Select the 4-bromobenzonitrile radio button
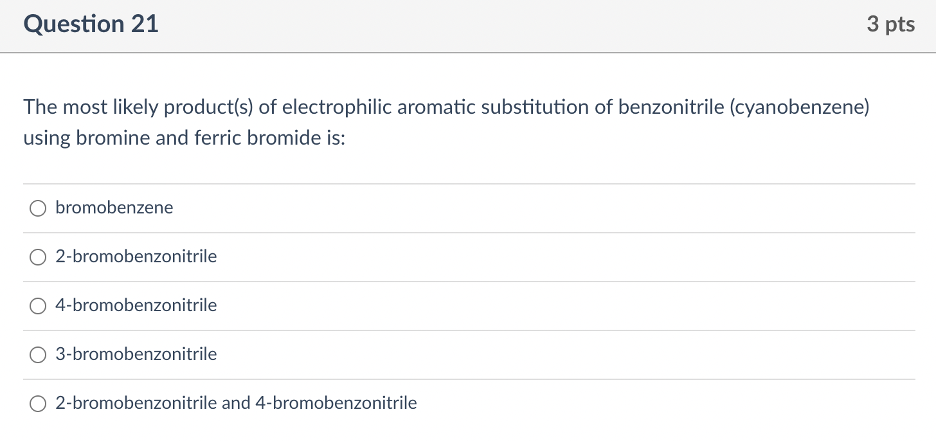Viewport: 936px width, 441px height. tap(38, 306)
